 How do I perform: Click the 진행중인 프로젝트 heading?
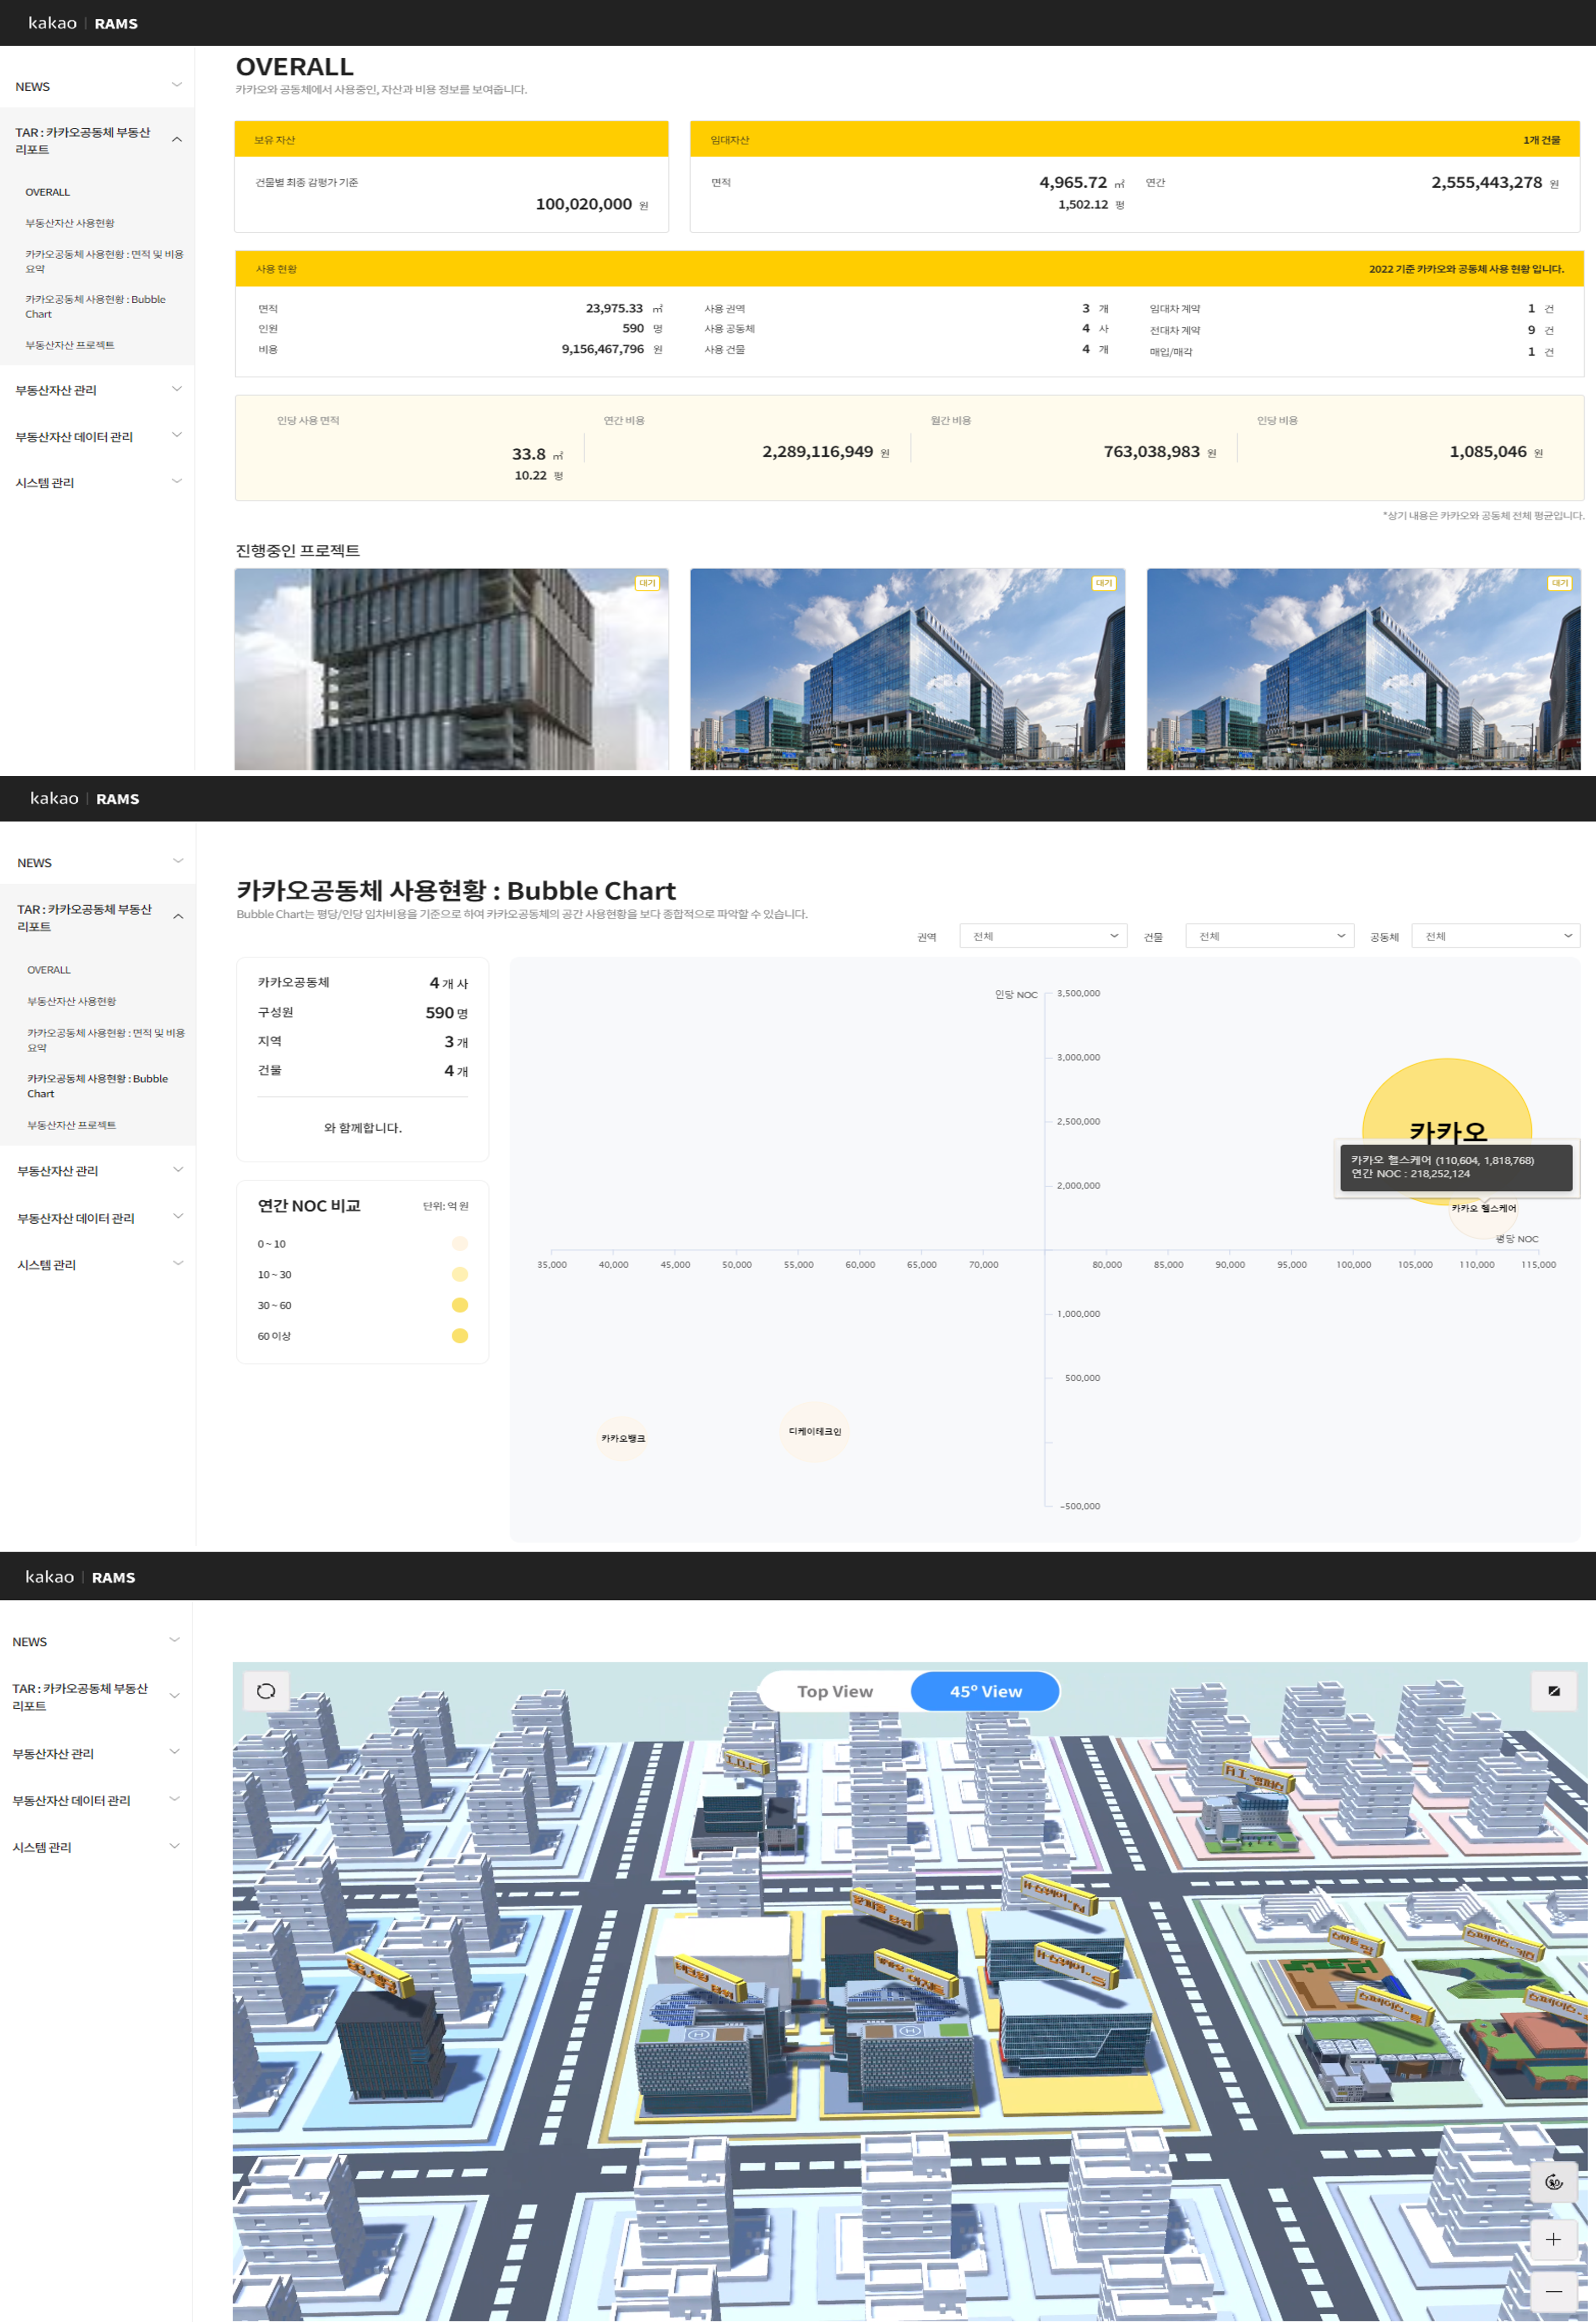(297, 550)
